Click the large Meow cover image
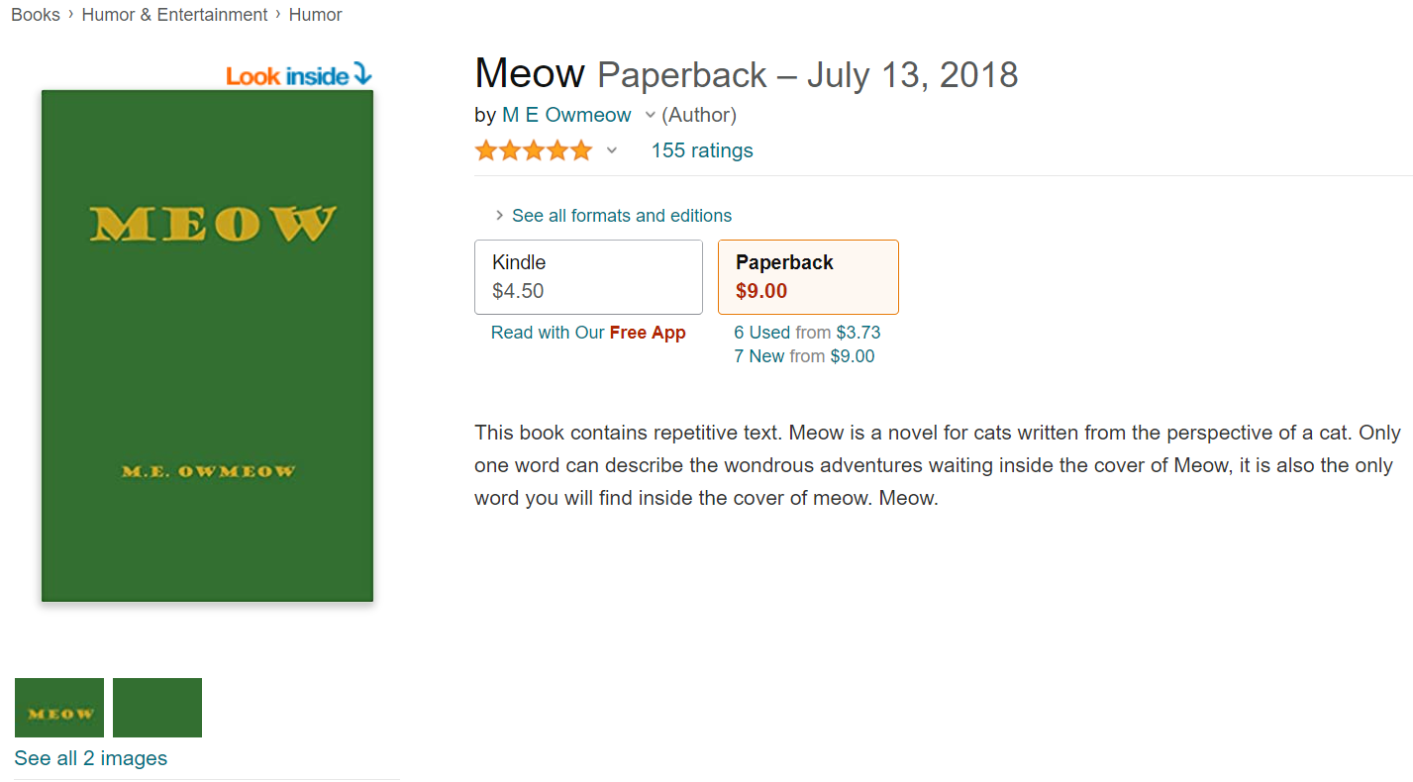This screenshot has height=782, width=1413. (x=207, y=345)
